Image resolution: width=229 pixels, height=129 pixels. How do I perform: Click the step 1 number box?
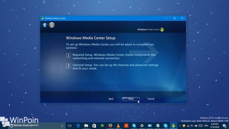(x=68, y=56)
